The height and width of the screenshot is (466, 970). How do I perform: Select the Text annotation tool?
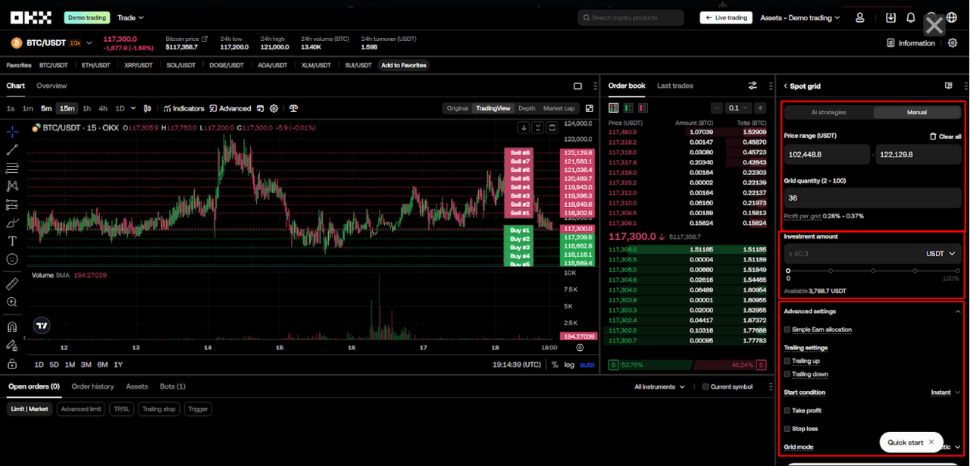(12, 241)
